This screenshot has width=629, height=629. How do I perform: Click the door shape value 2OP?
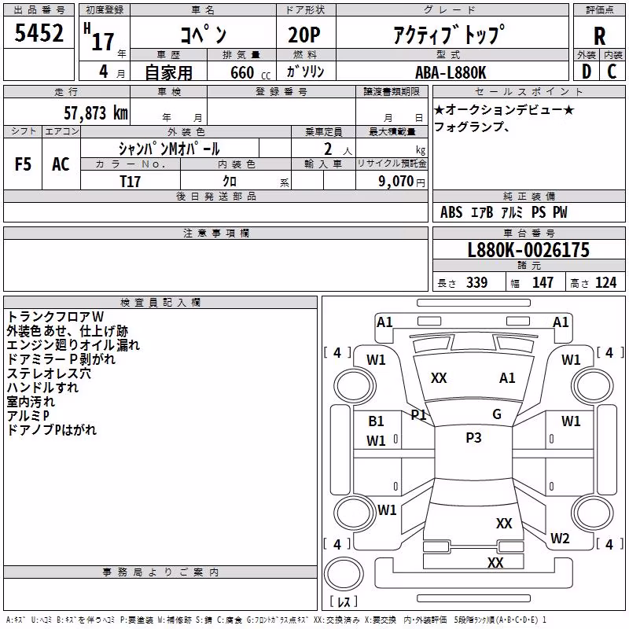coord(304,35)
